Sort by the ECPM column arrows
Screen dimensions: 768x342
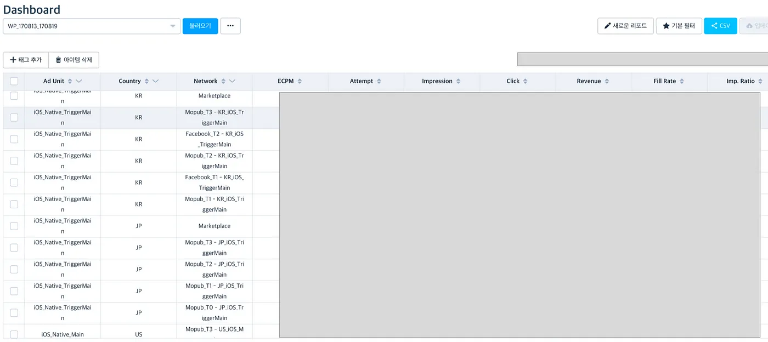tap(300, 81)
